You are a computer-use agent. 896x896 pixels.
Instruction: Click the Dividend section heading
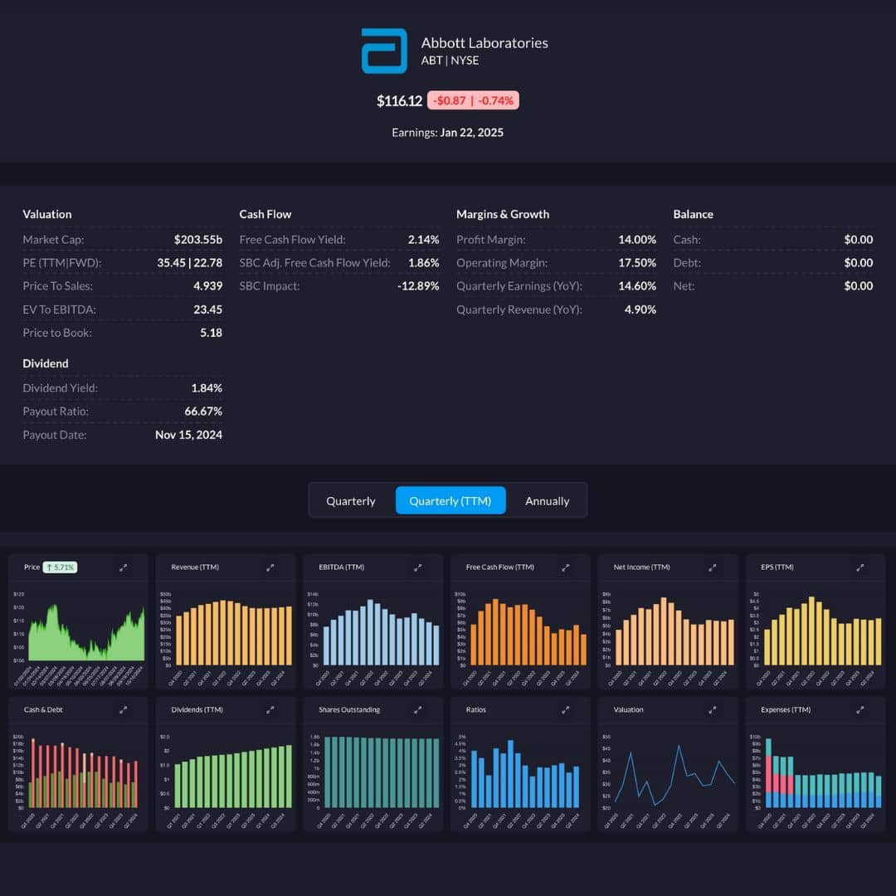point(45,363)
